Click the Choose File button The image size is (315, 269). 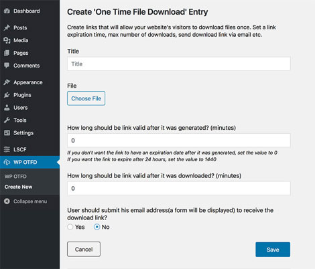(86, 98)
